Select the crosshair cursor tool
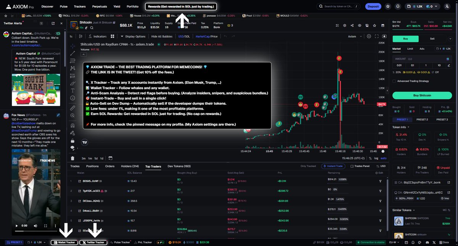The image size is (458, 246). pyautogui.click(x=73, y=45)
